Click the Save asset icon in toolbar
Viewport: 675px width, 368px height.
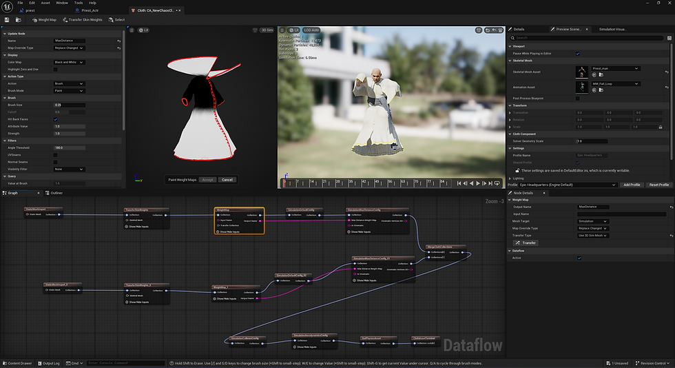pyautogui.click(x=7, y=20)
